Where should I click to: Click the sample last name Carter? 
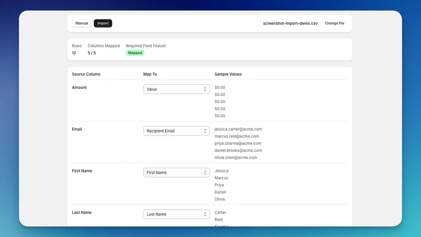click(220, 212)
